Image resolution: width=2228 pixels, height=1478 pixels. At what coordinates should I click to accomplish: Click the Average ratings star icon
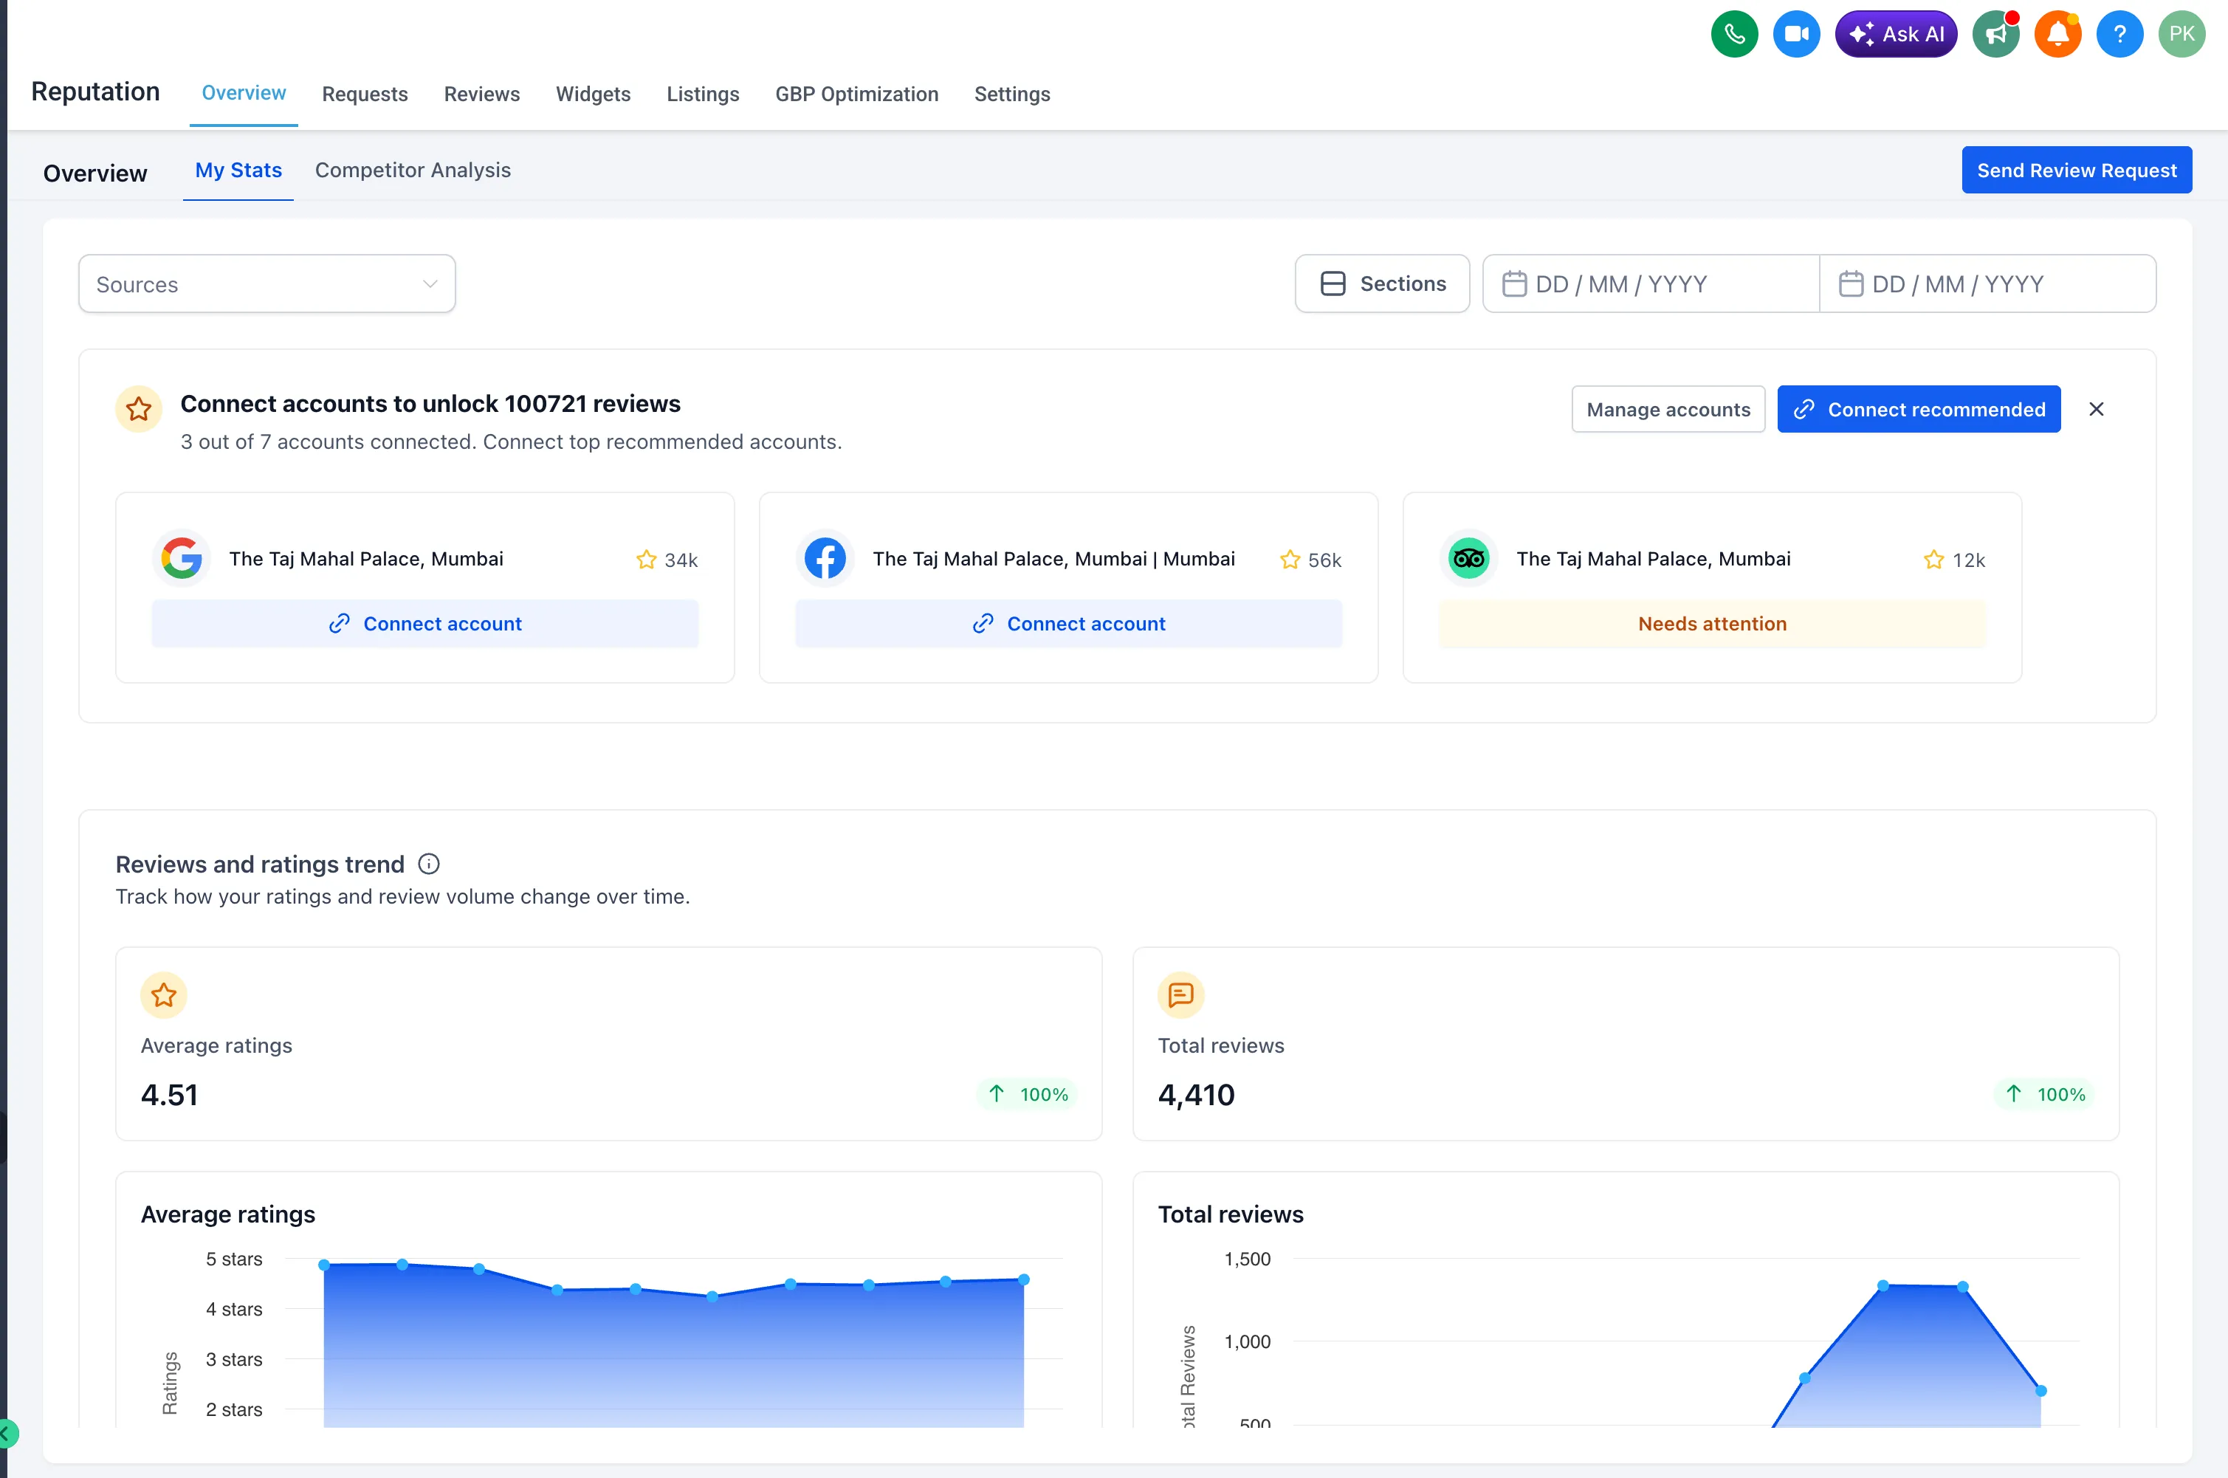point(164,994)
